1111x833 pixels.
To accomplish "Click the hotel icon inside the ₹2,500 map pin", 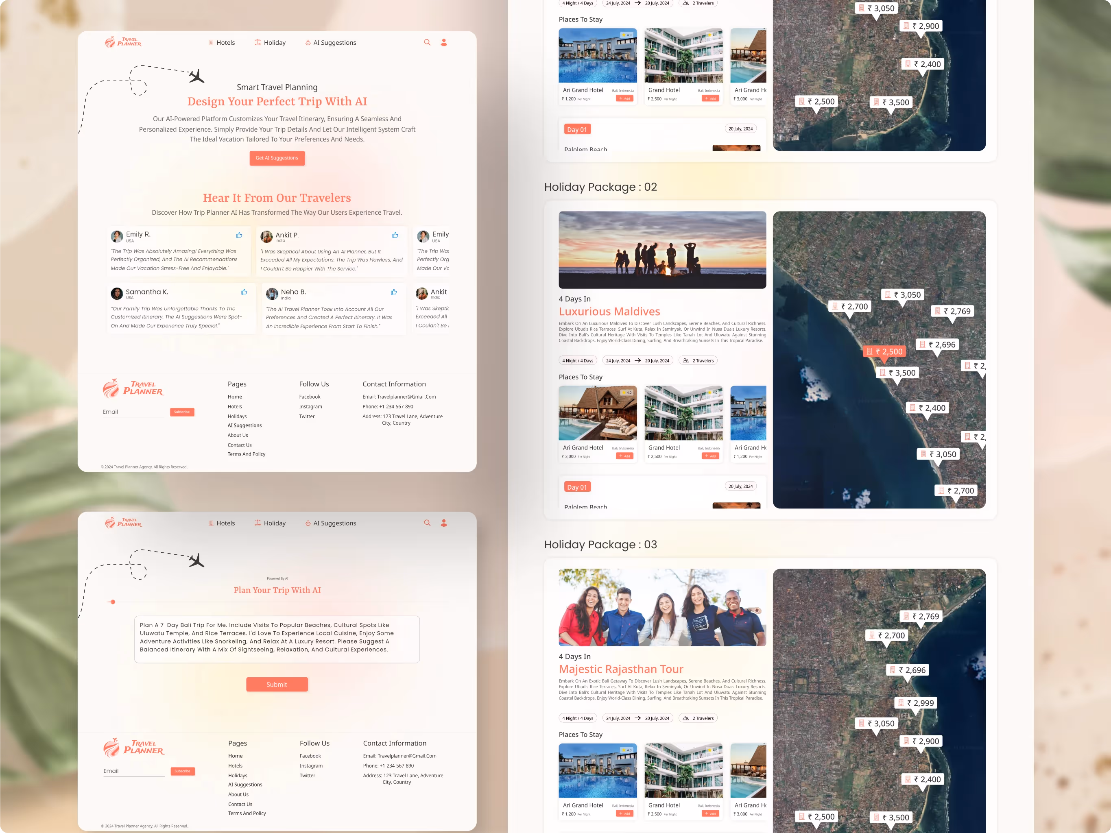I will (871, 351).
